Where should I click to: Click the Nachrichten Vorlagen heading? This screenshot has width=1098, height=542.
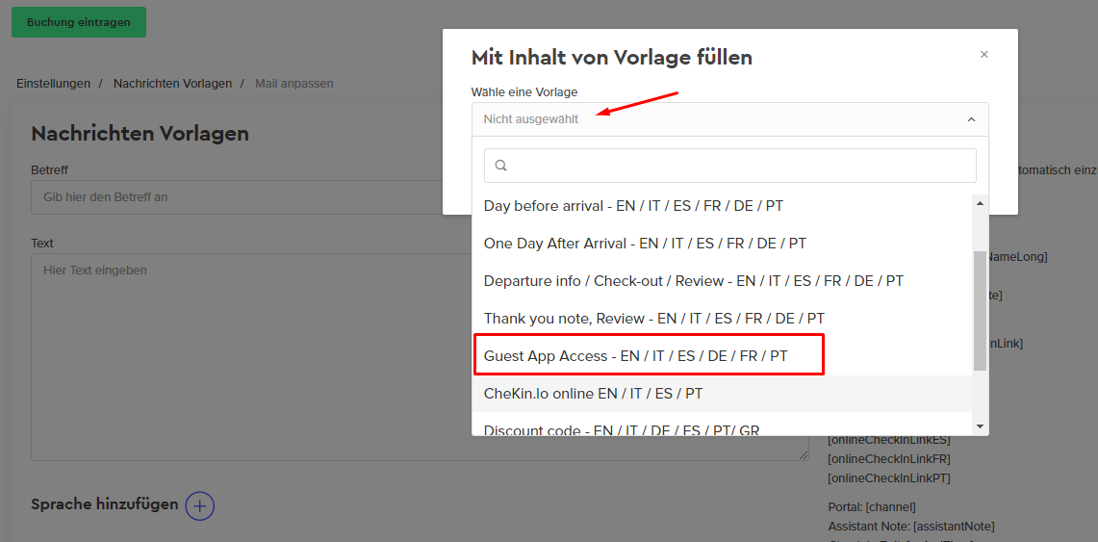pos(140,133)
